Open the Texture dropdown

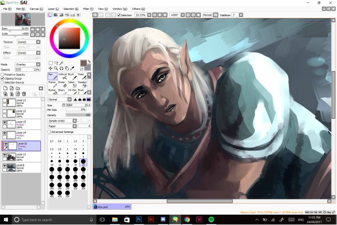(38, 42)
